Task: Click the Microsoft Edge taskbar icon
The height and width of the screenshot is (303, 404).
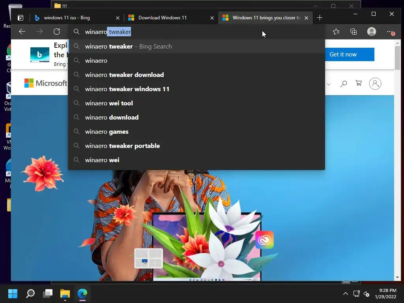Action: 82,294
